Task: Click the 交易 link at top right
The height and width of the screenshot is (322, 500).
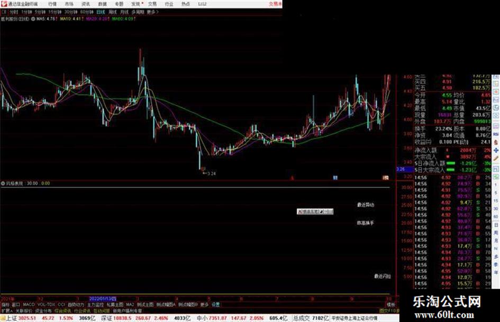Action: click(274, 4)
